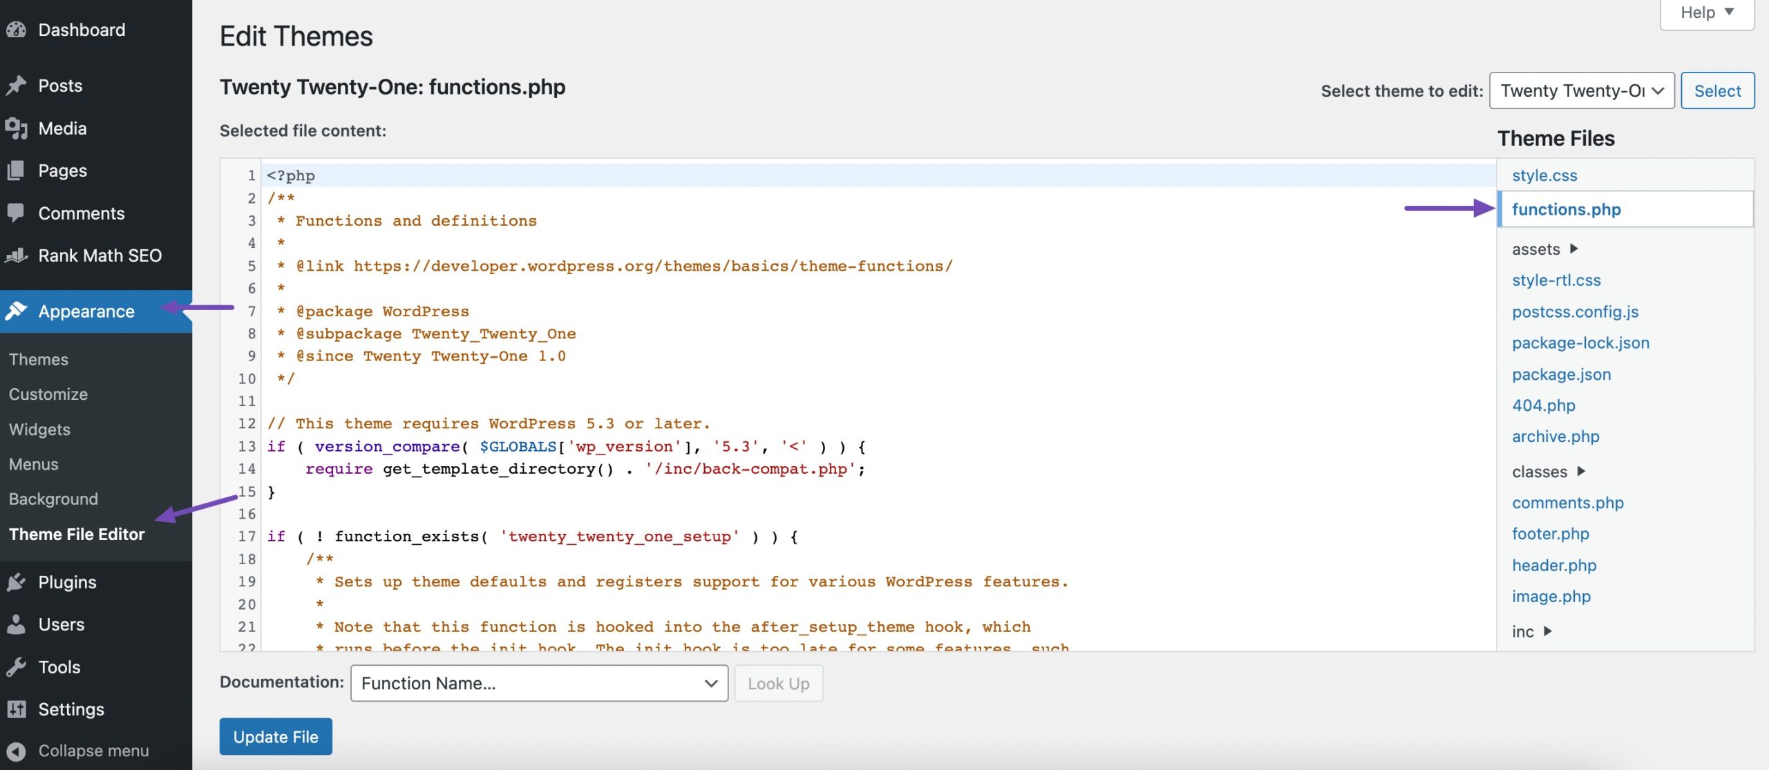Image resolution: width=1769 pixels, height=770 pixels.
Task: Click the Update File button
Action: click(275, 736)
